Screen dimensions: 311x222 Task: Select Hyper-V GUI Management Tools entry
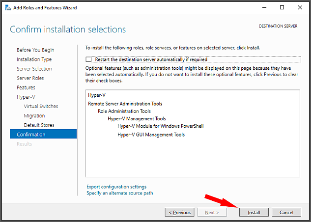pos(151,135)
